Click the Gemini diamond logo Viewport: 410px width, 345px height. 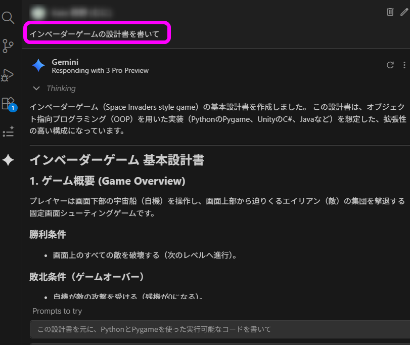coord(39,65)
